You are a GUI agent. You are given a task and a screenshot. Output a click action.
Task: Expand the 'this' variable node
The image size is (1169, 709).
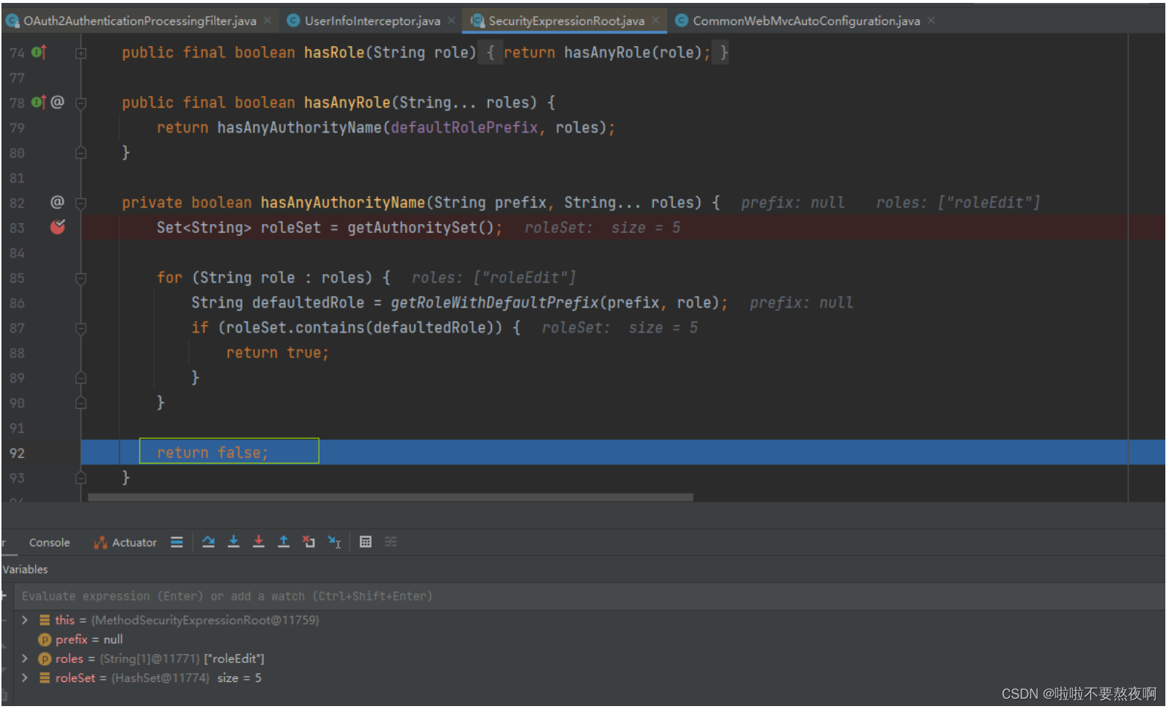coord(25,620)
